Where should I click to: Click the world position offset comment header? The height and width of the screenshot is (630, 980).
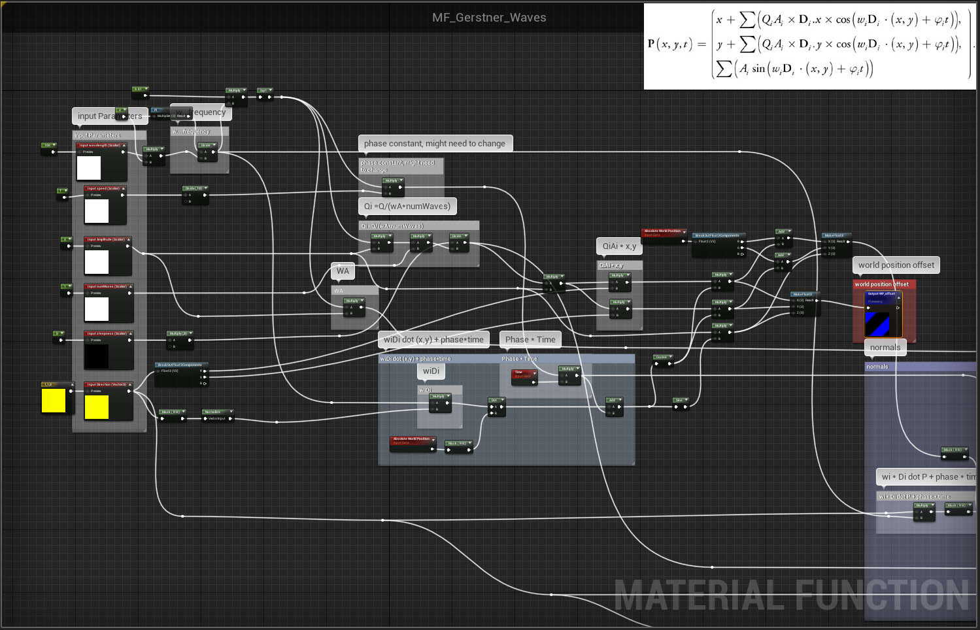(x=883, y=284)
